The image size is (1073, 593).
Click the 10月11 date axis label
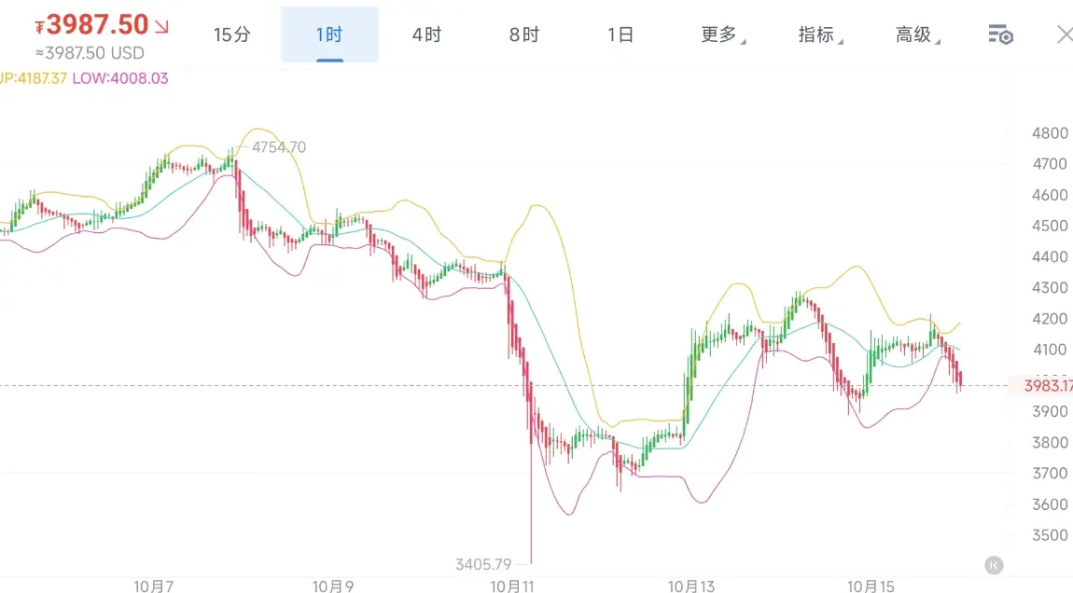[512, 586]
